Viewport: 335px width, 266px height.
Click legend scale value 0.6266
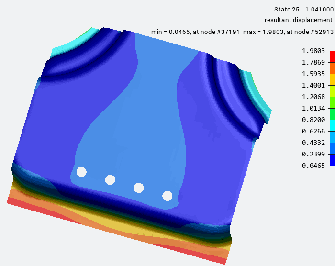[313, 131]
